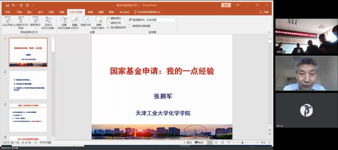Click the 登录 (sign in) button
The height and width of the screenshot is (150, 338).
226,5
